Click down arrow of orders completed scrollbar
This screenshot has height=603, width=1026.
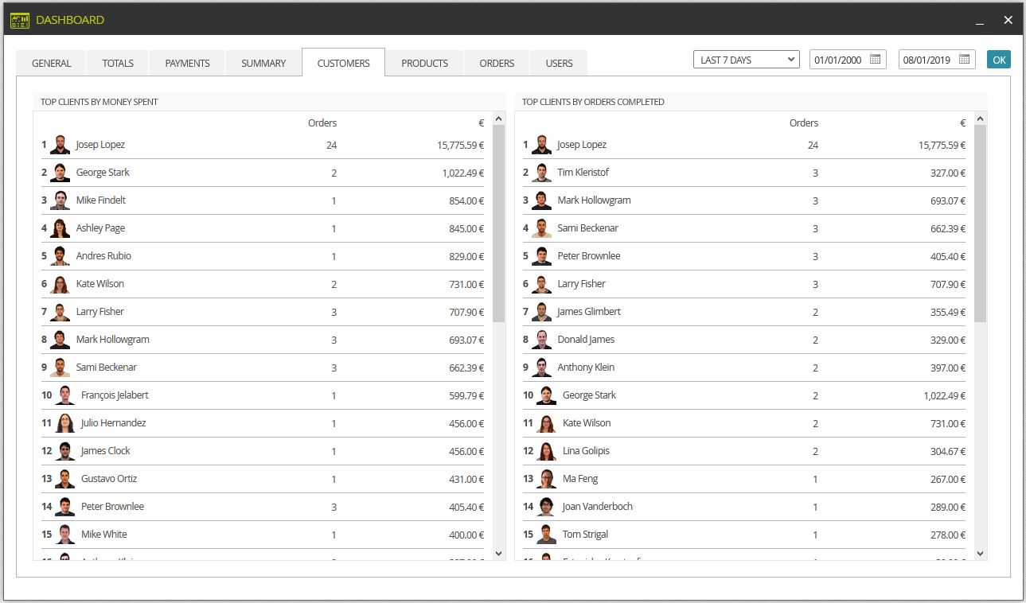[980, 554]
